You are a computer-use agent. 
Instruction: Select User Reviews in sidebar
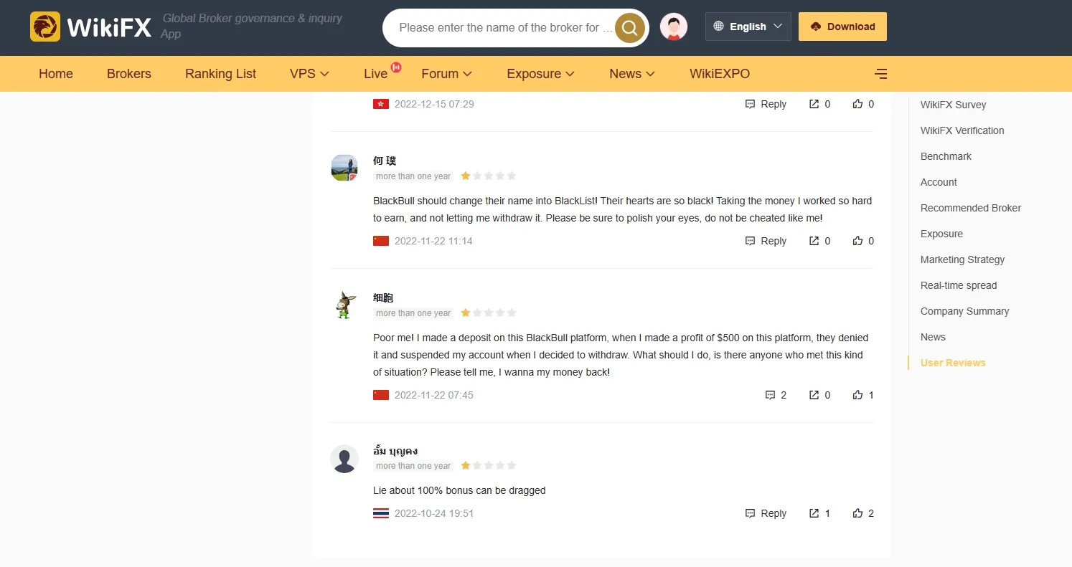(x=953, y=363)
